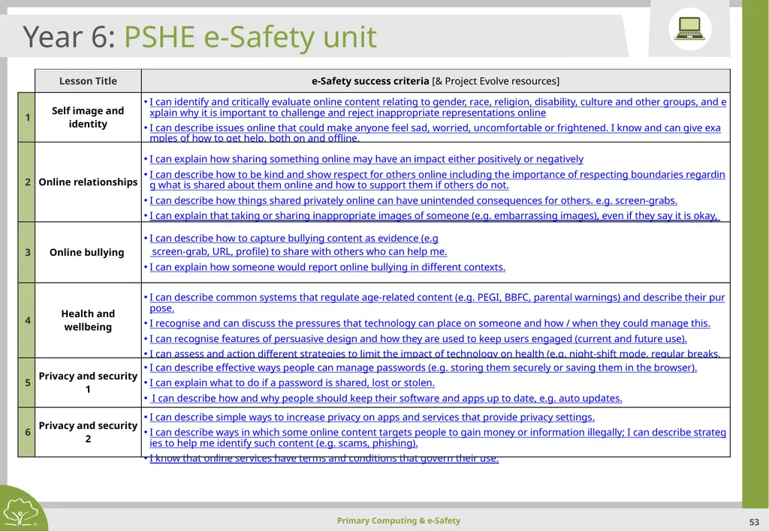Open link on pressures technology can place

click(x=430, y=323)
